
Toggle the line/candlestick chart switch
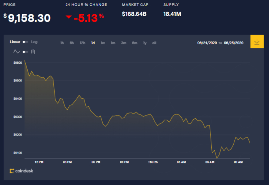click(x=25, y=51)
